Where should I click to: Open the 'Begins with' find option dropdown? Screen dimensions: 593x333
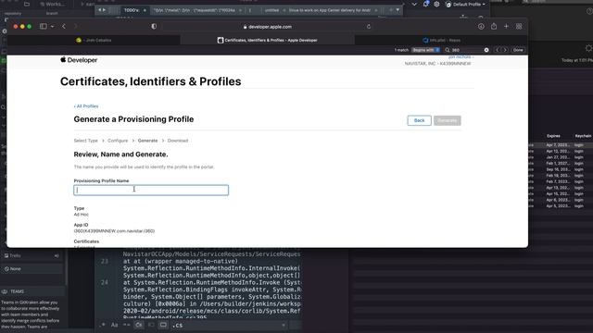pos(425,50)
